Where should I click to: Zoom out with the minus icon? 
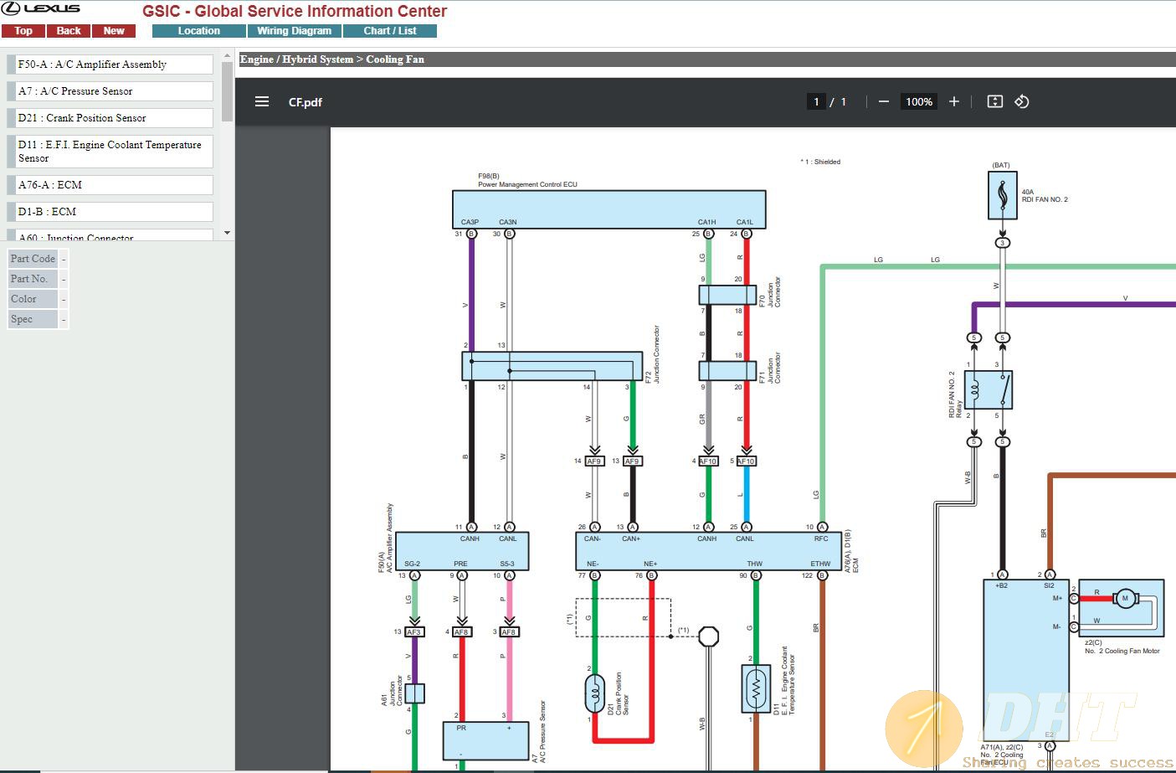884,102
